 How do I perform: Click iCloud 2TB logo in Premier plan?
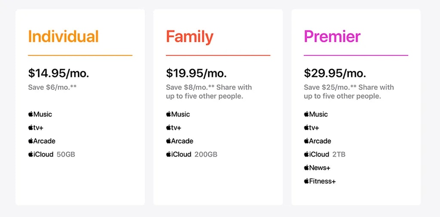[x=317, y=154]
